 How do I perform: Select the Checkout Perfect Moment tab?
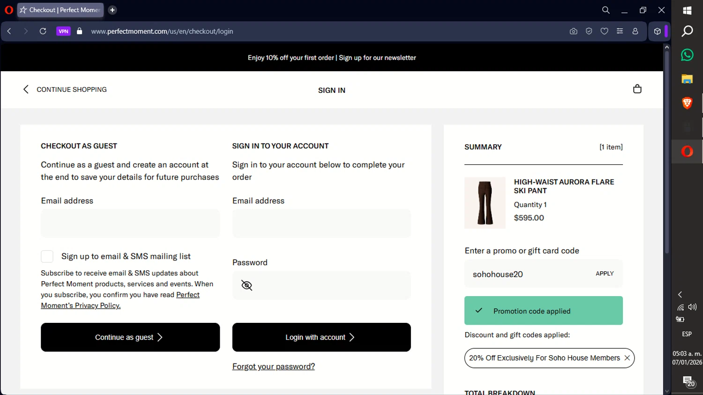(60, 10)
